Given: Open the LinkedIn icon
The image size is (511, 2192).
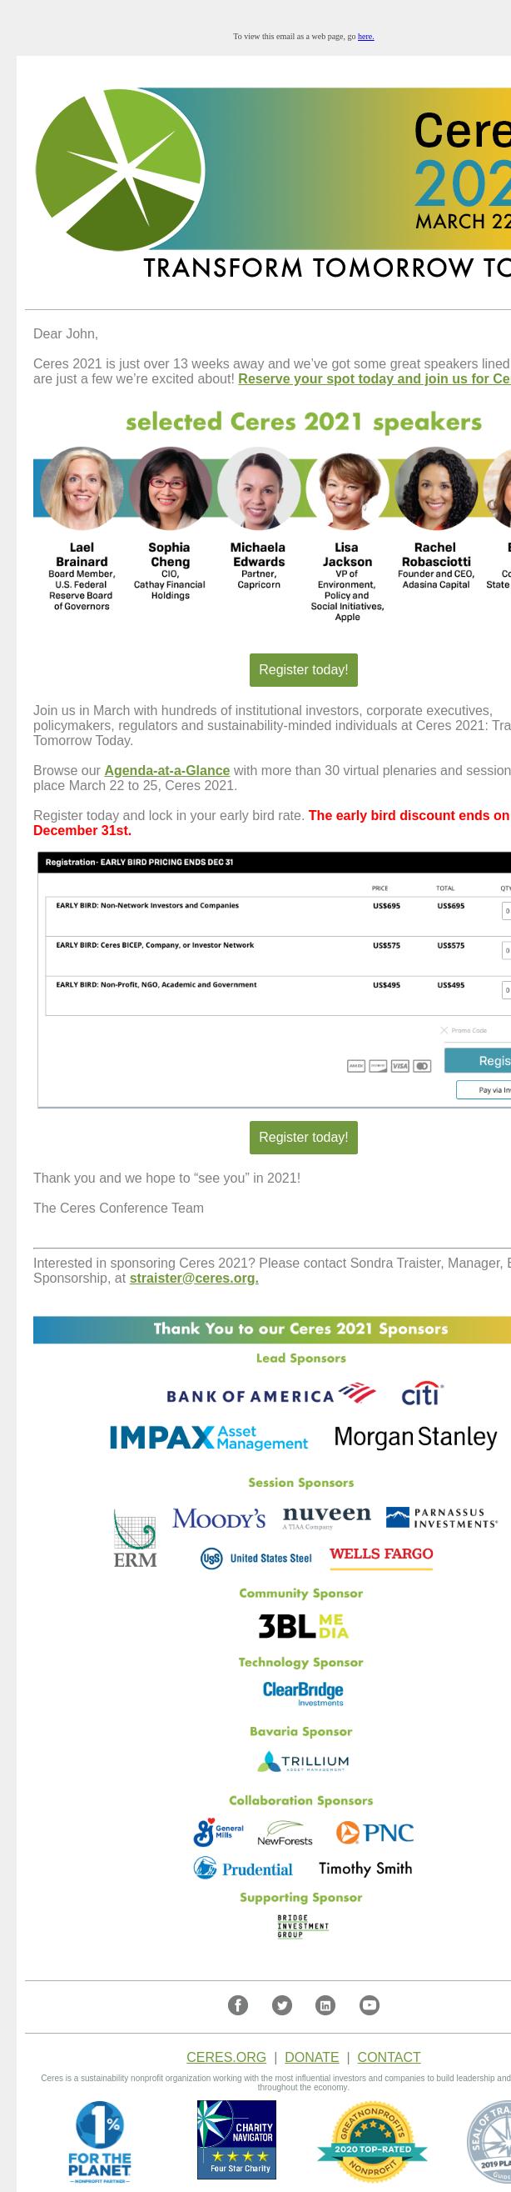Looking at the screenshot, I should click(x=325, y=2005).
